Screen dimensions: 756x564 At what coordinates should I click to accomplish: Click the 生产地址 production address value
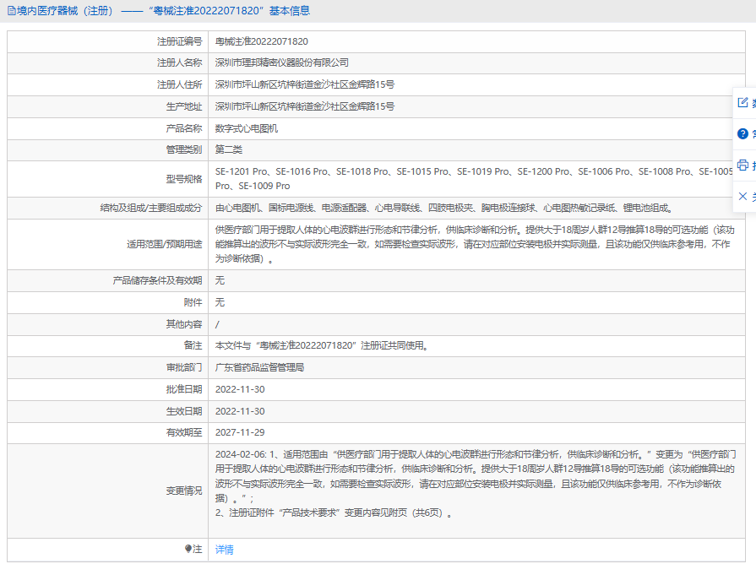click(x=305, y=106)
